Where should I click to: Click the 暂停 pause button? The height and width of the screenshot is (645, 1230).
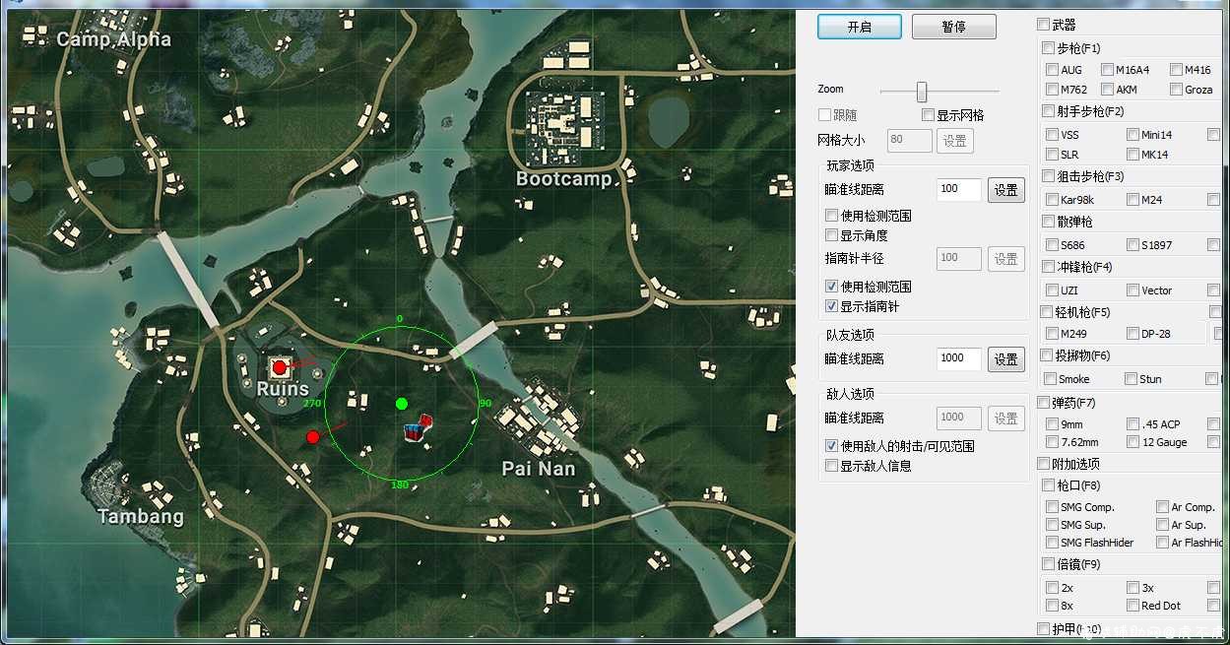pos(953,27)
